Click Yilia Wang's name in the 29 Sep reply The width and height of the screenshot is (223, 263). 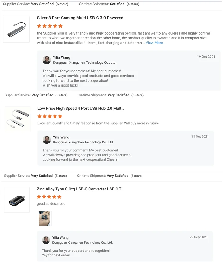coord(60,238)
